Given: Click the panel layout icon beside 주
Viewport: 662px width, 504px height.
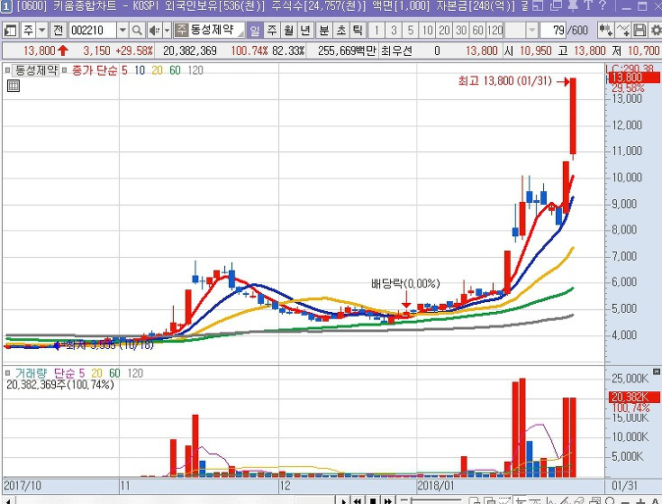Looking at the screenshot, I should pyautogui.click(x=10, y=31).
